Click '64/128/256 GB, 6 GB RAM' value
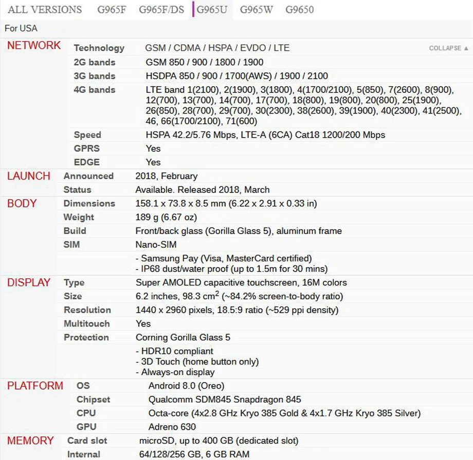This screenshot has height=460, width=473. (x=194, y=454)
